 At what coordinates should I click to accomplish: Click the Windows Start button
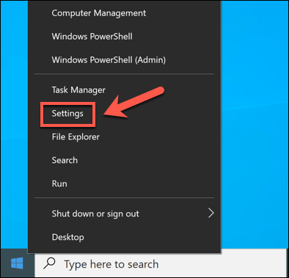17,263
